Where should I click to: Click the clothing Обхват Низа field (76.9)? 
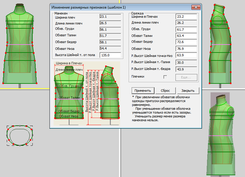click(x=186, y=49)
